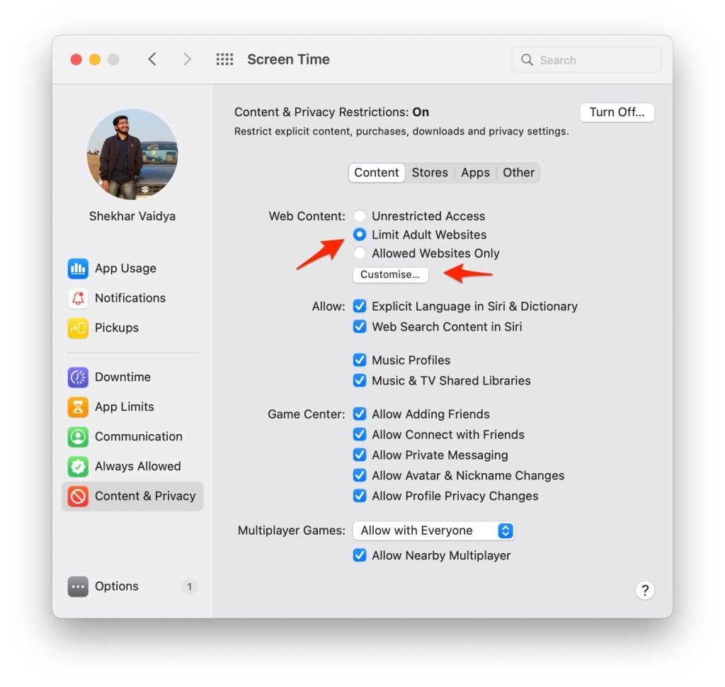
Task: Disable Music Profiles checkbox
Action: pos(359,360)
